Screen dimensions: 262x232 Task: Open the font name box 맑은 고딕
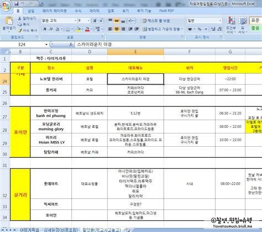(x=59, y=20)
